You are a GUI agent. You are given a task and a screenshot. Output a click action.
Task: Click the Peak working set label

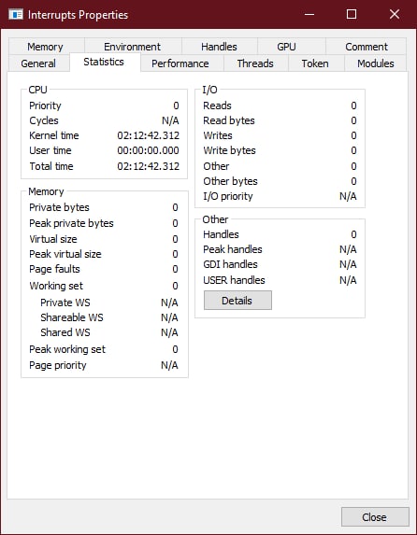point(67,349)
